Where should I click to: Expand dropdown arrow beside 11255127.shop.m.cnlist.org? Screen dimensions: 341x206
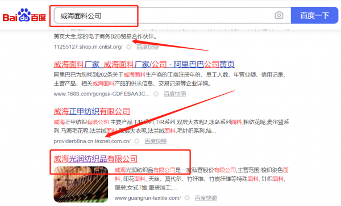pos(129,47)
